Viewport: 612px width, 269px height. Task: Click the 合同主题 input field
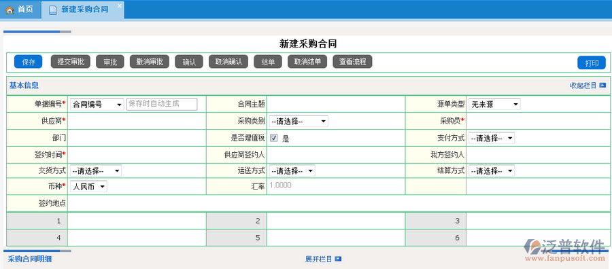coord(336,105)
